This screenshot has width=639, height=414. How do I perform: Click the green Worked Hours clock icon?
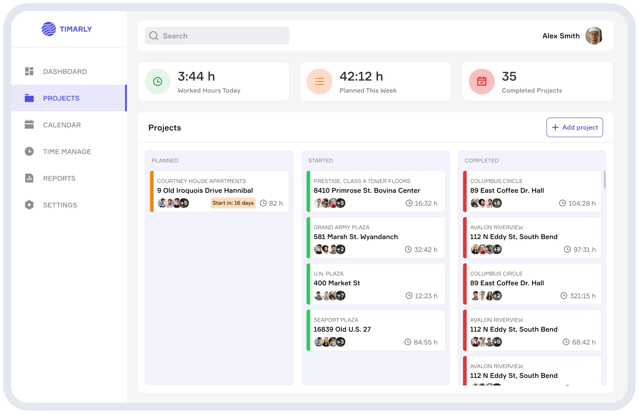click(158, 81)
